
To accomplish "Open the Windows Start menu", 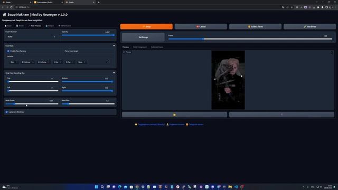I will (96, 187).
